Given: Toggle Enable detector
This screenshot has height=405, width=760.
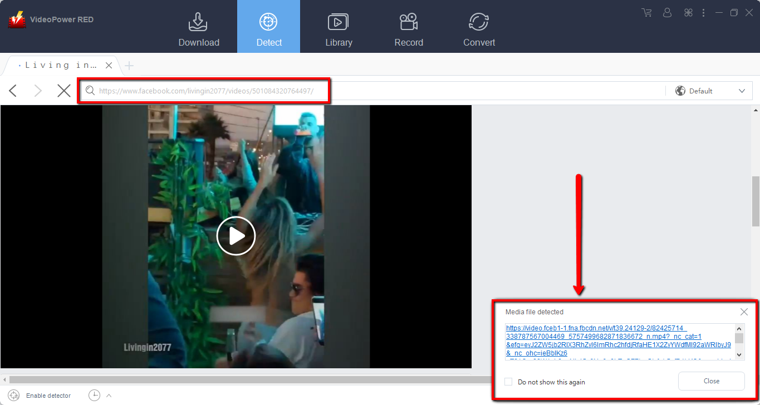Looking at the screenshot, I should 48,395.
